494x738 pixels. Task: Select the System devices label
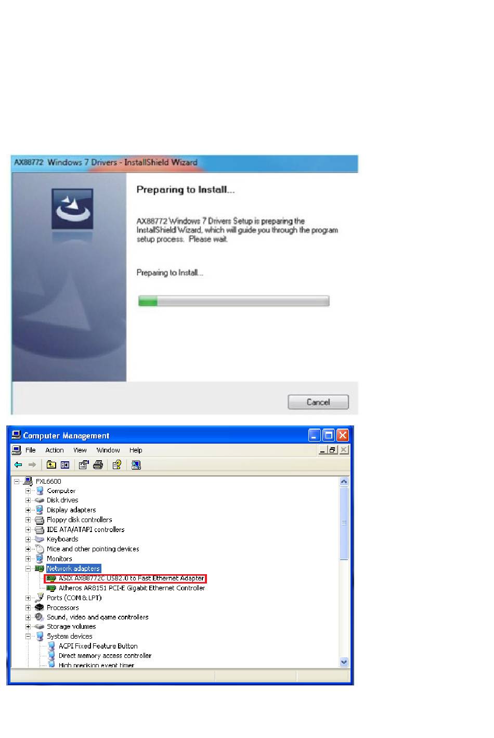70,637
